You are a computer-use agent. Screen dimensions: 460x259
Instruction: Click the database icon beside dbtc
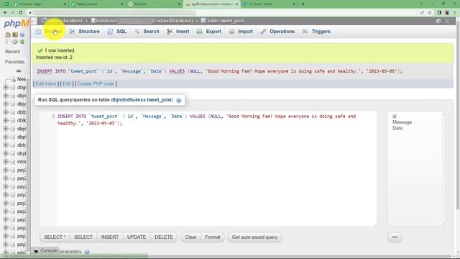[x=12, y=145]
